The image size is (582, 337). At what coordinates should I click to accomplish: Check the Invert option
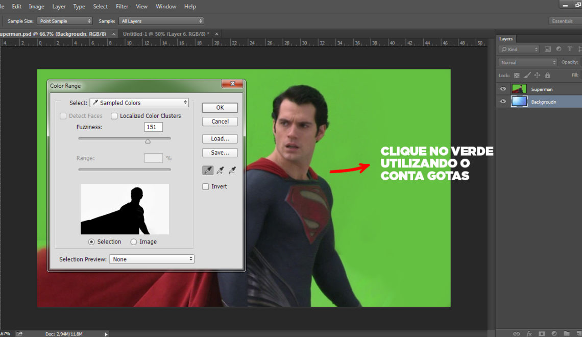click(206, 187)
